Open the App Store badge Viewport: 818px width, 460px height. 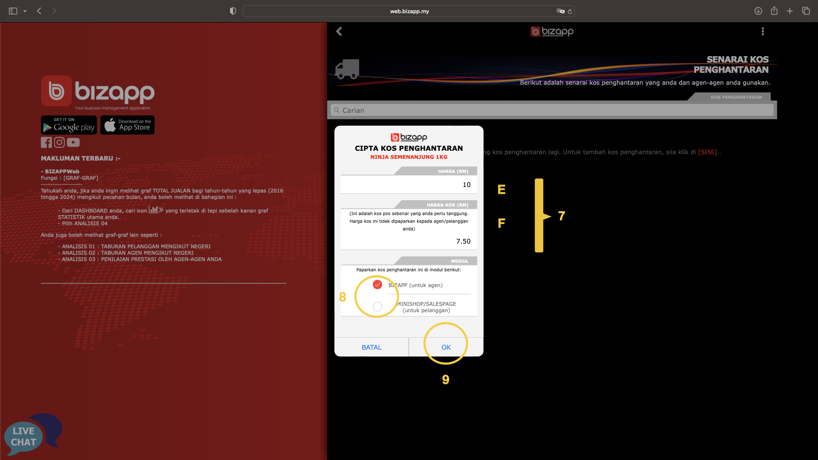click(x=127, y=125)
